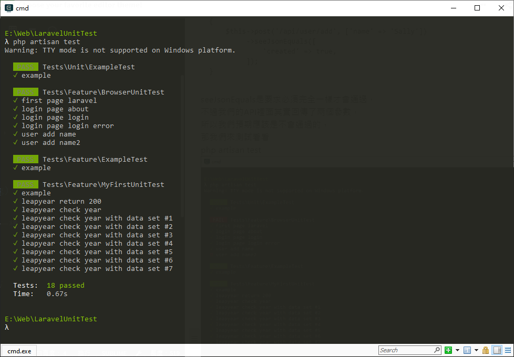The width and height of the screenshot is (514, 357).
Task: Click the PASS badge for Tests\Unit\ExampleTest
Action: 26,67
